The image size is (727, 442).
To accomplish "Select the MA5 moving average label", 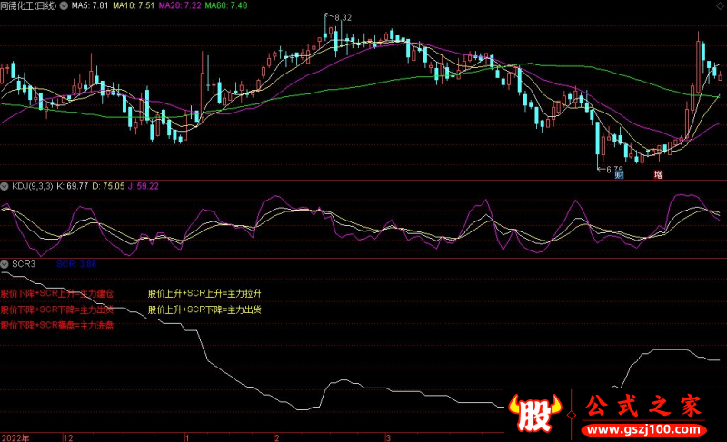I will click(x=90, y=5).
